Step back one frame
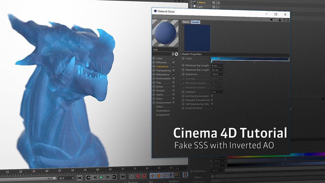 [95, 177]
